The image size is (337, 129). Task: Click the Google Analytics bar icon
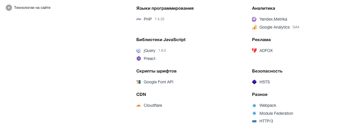[x=254, y=27]
